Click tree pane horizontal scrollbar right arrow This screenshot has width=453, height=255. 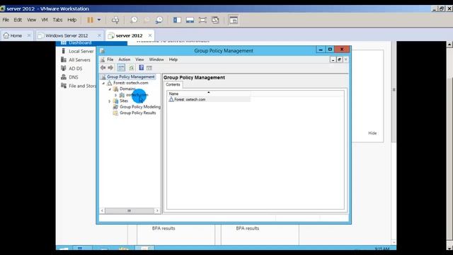pyautogui.click(x=157, y=211)
